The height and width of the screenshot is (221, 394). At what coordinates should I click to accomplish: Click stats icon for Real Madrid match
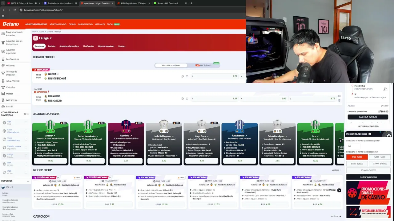[x=183, y=99]
